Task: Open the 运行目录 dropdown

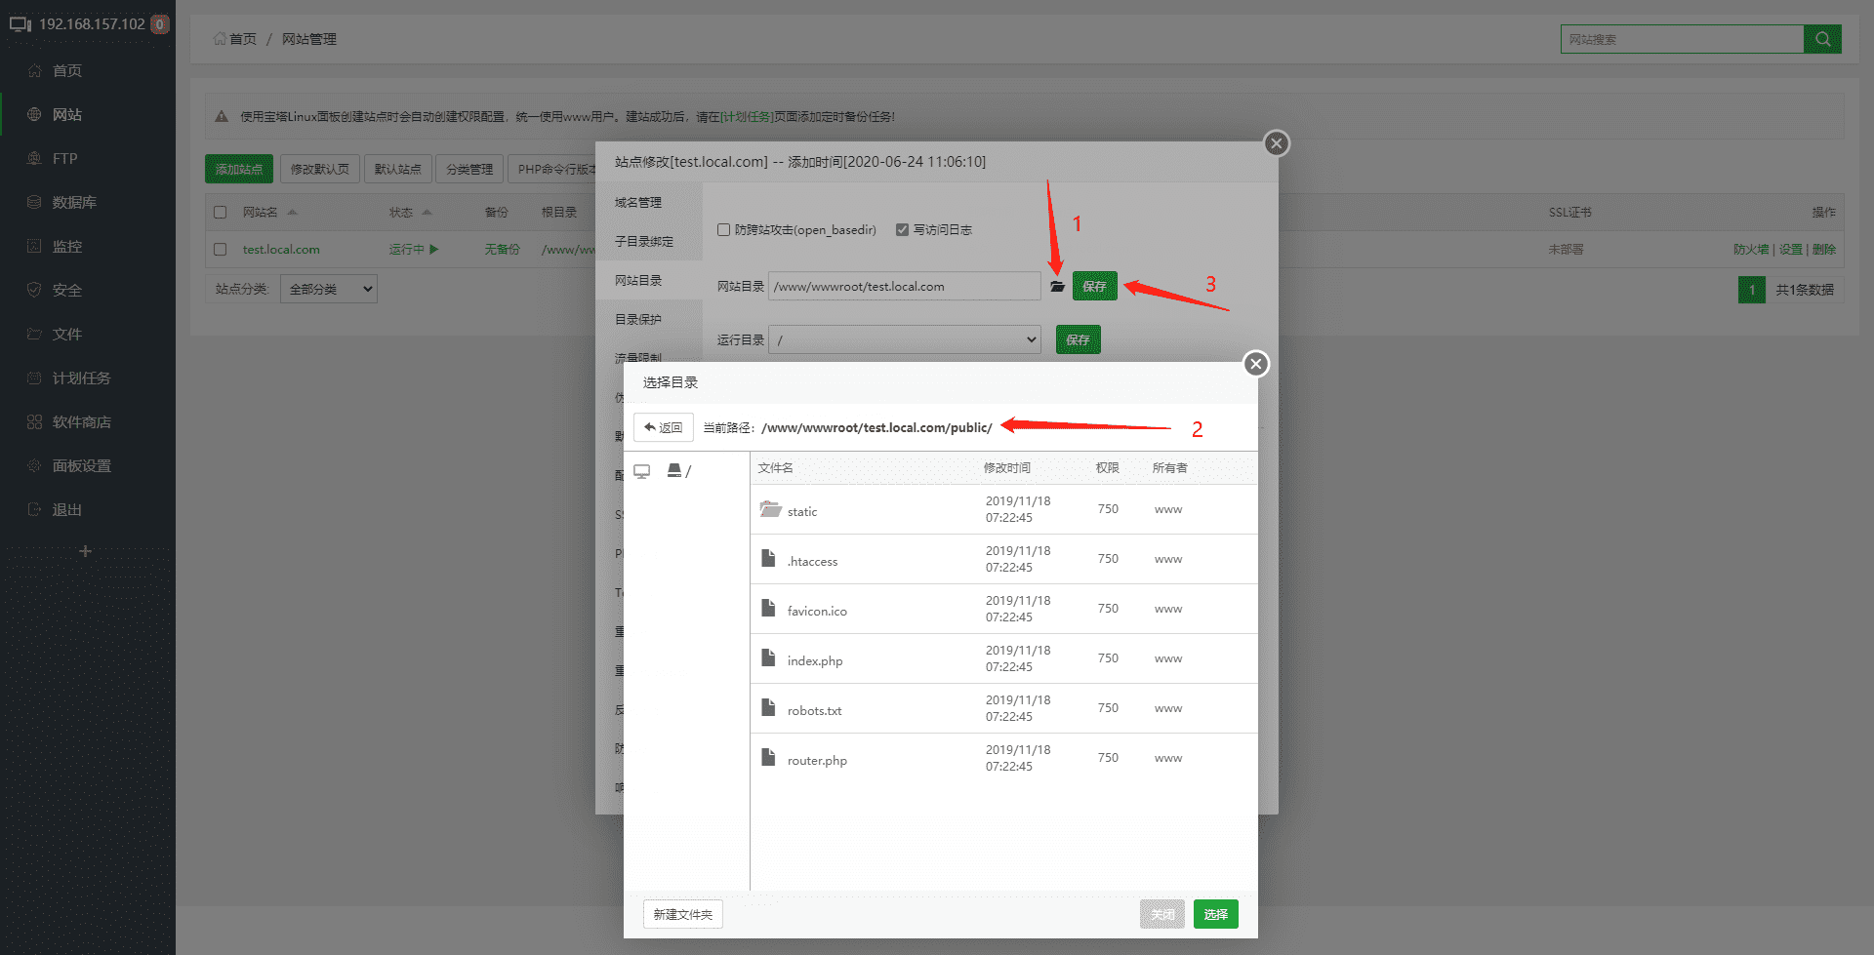Action: (x=904, y=339)
